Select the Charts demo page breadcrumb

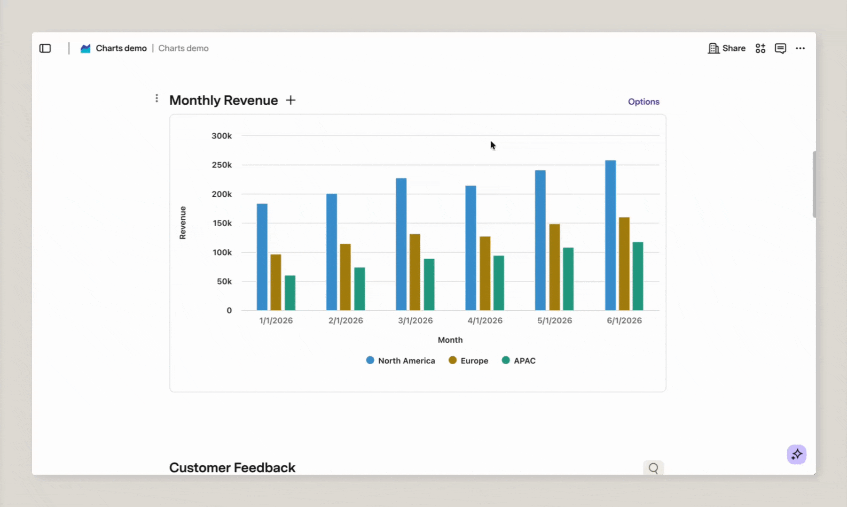click(x=183, y=48)
